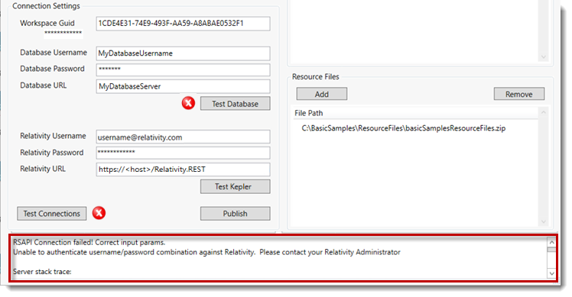Image resolution: width=572 pixels, height=297 pixels.
Task: Edit the Database URL field
Action: 183,86
